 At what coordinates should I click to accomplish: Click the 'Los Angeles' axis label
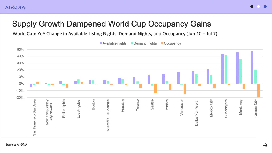point(78,109)
